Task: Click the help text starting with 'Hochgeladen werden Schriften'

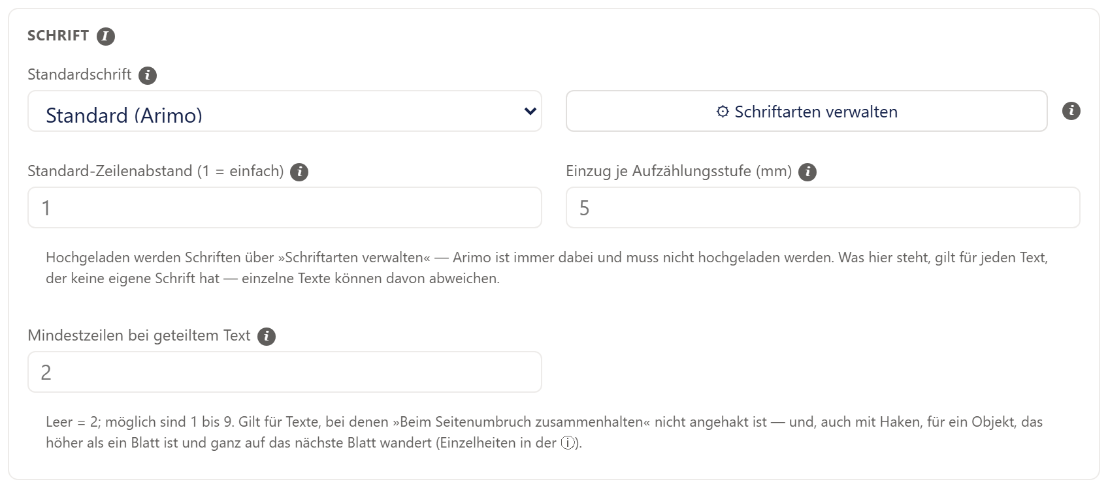Action: [x=547, y=268]
